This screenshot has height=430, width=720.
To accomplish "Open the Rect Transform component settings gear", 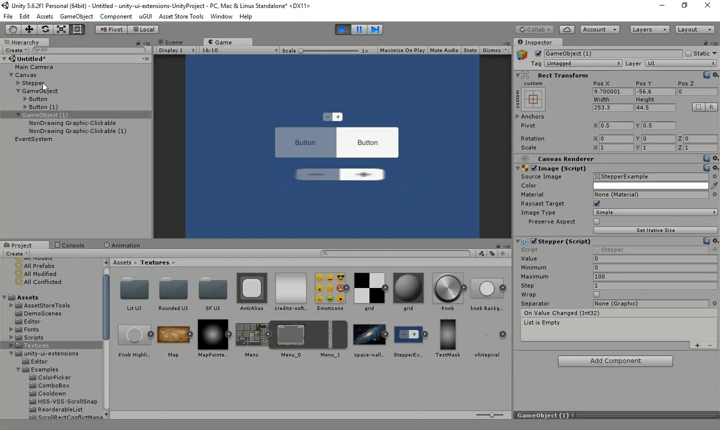I will [715, 75].
